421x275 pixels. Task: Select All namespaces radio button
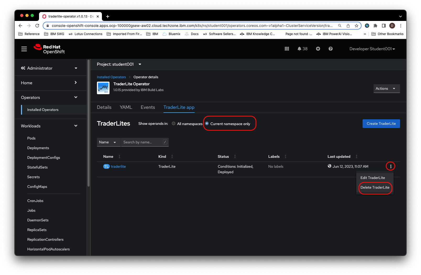[173, 124]
